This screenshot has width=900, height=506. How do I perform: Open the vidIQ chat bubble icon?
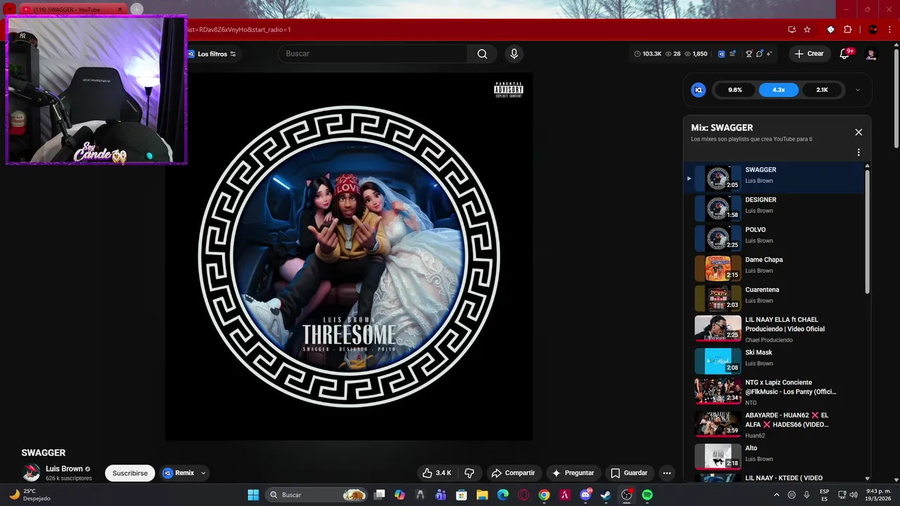(759, 53)
